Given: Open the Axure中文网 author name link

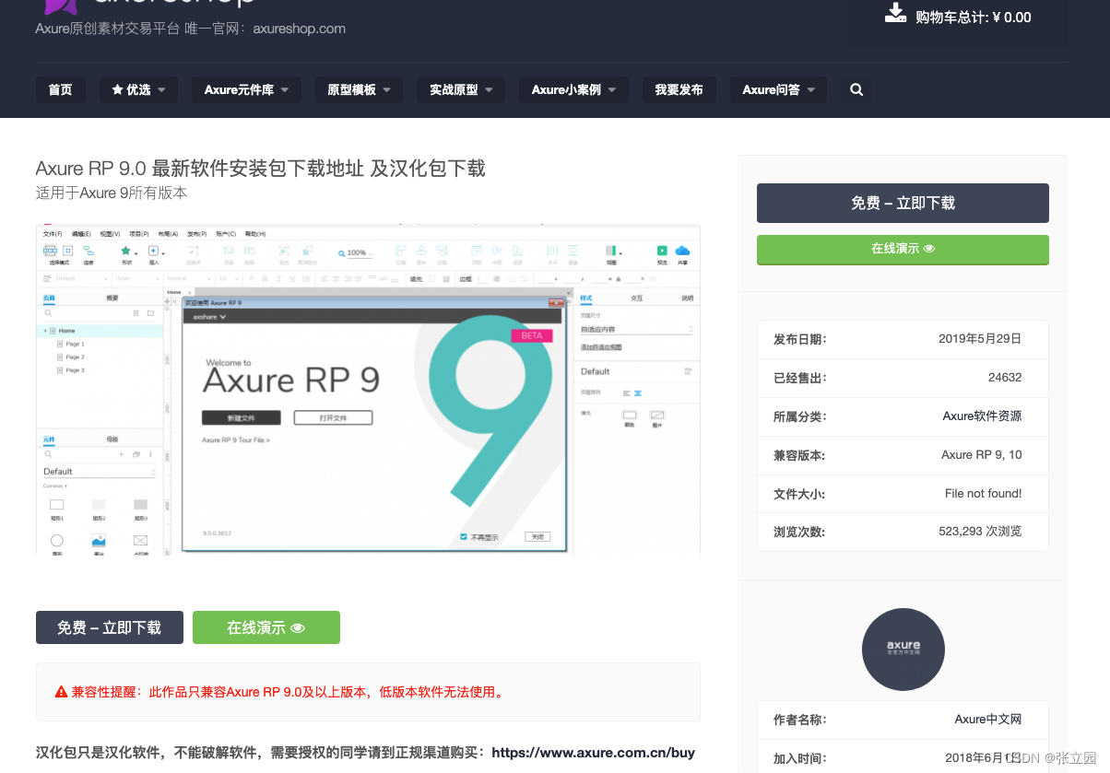Looking at the screenshot, I should point(988,719).
